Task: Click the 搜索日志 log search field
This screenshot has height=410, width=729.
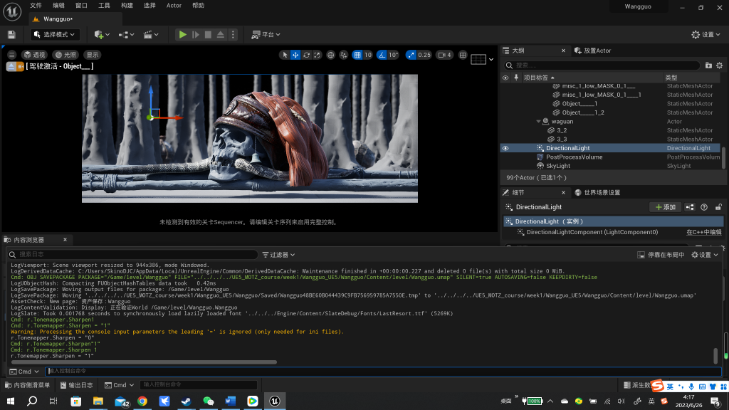Action: coord(132,255)
